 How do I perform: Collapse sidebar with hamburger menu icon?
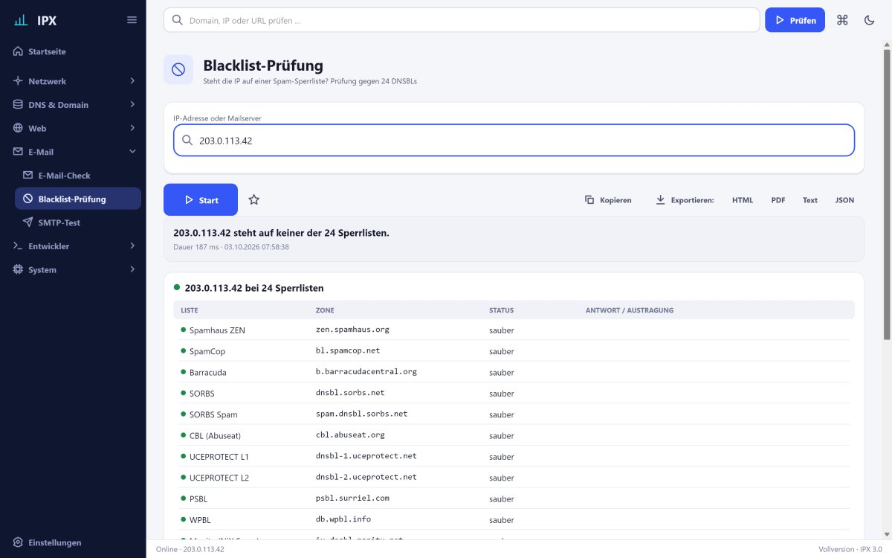pos(132,20)
